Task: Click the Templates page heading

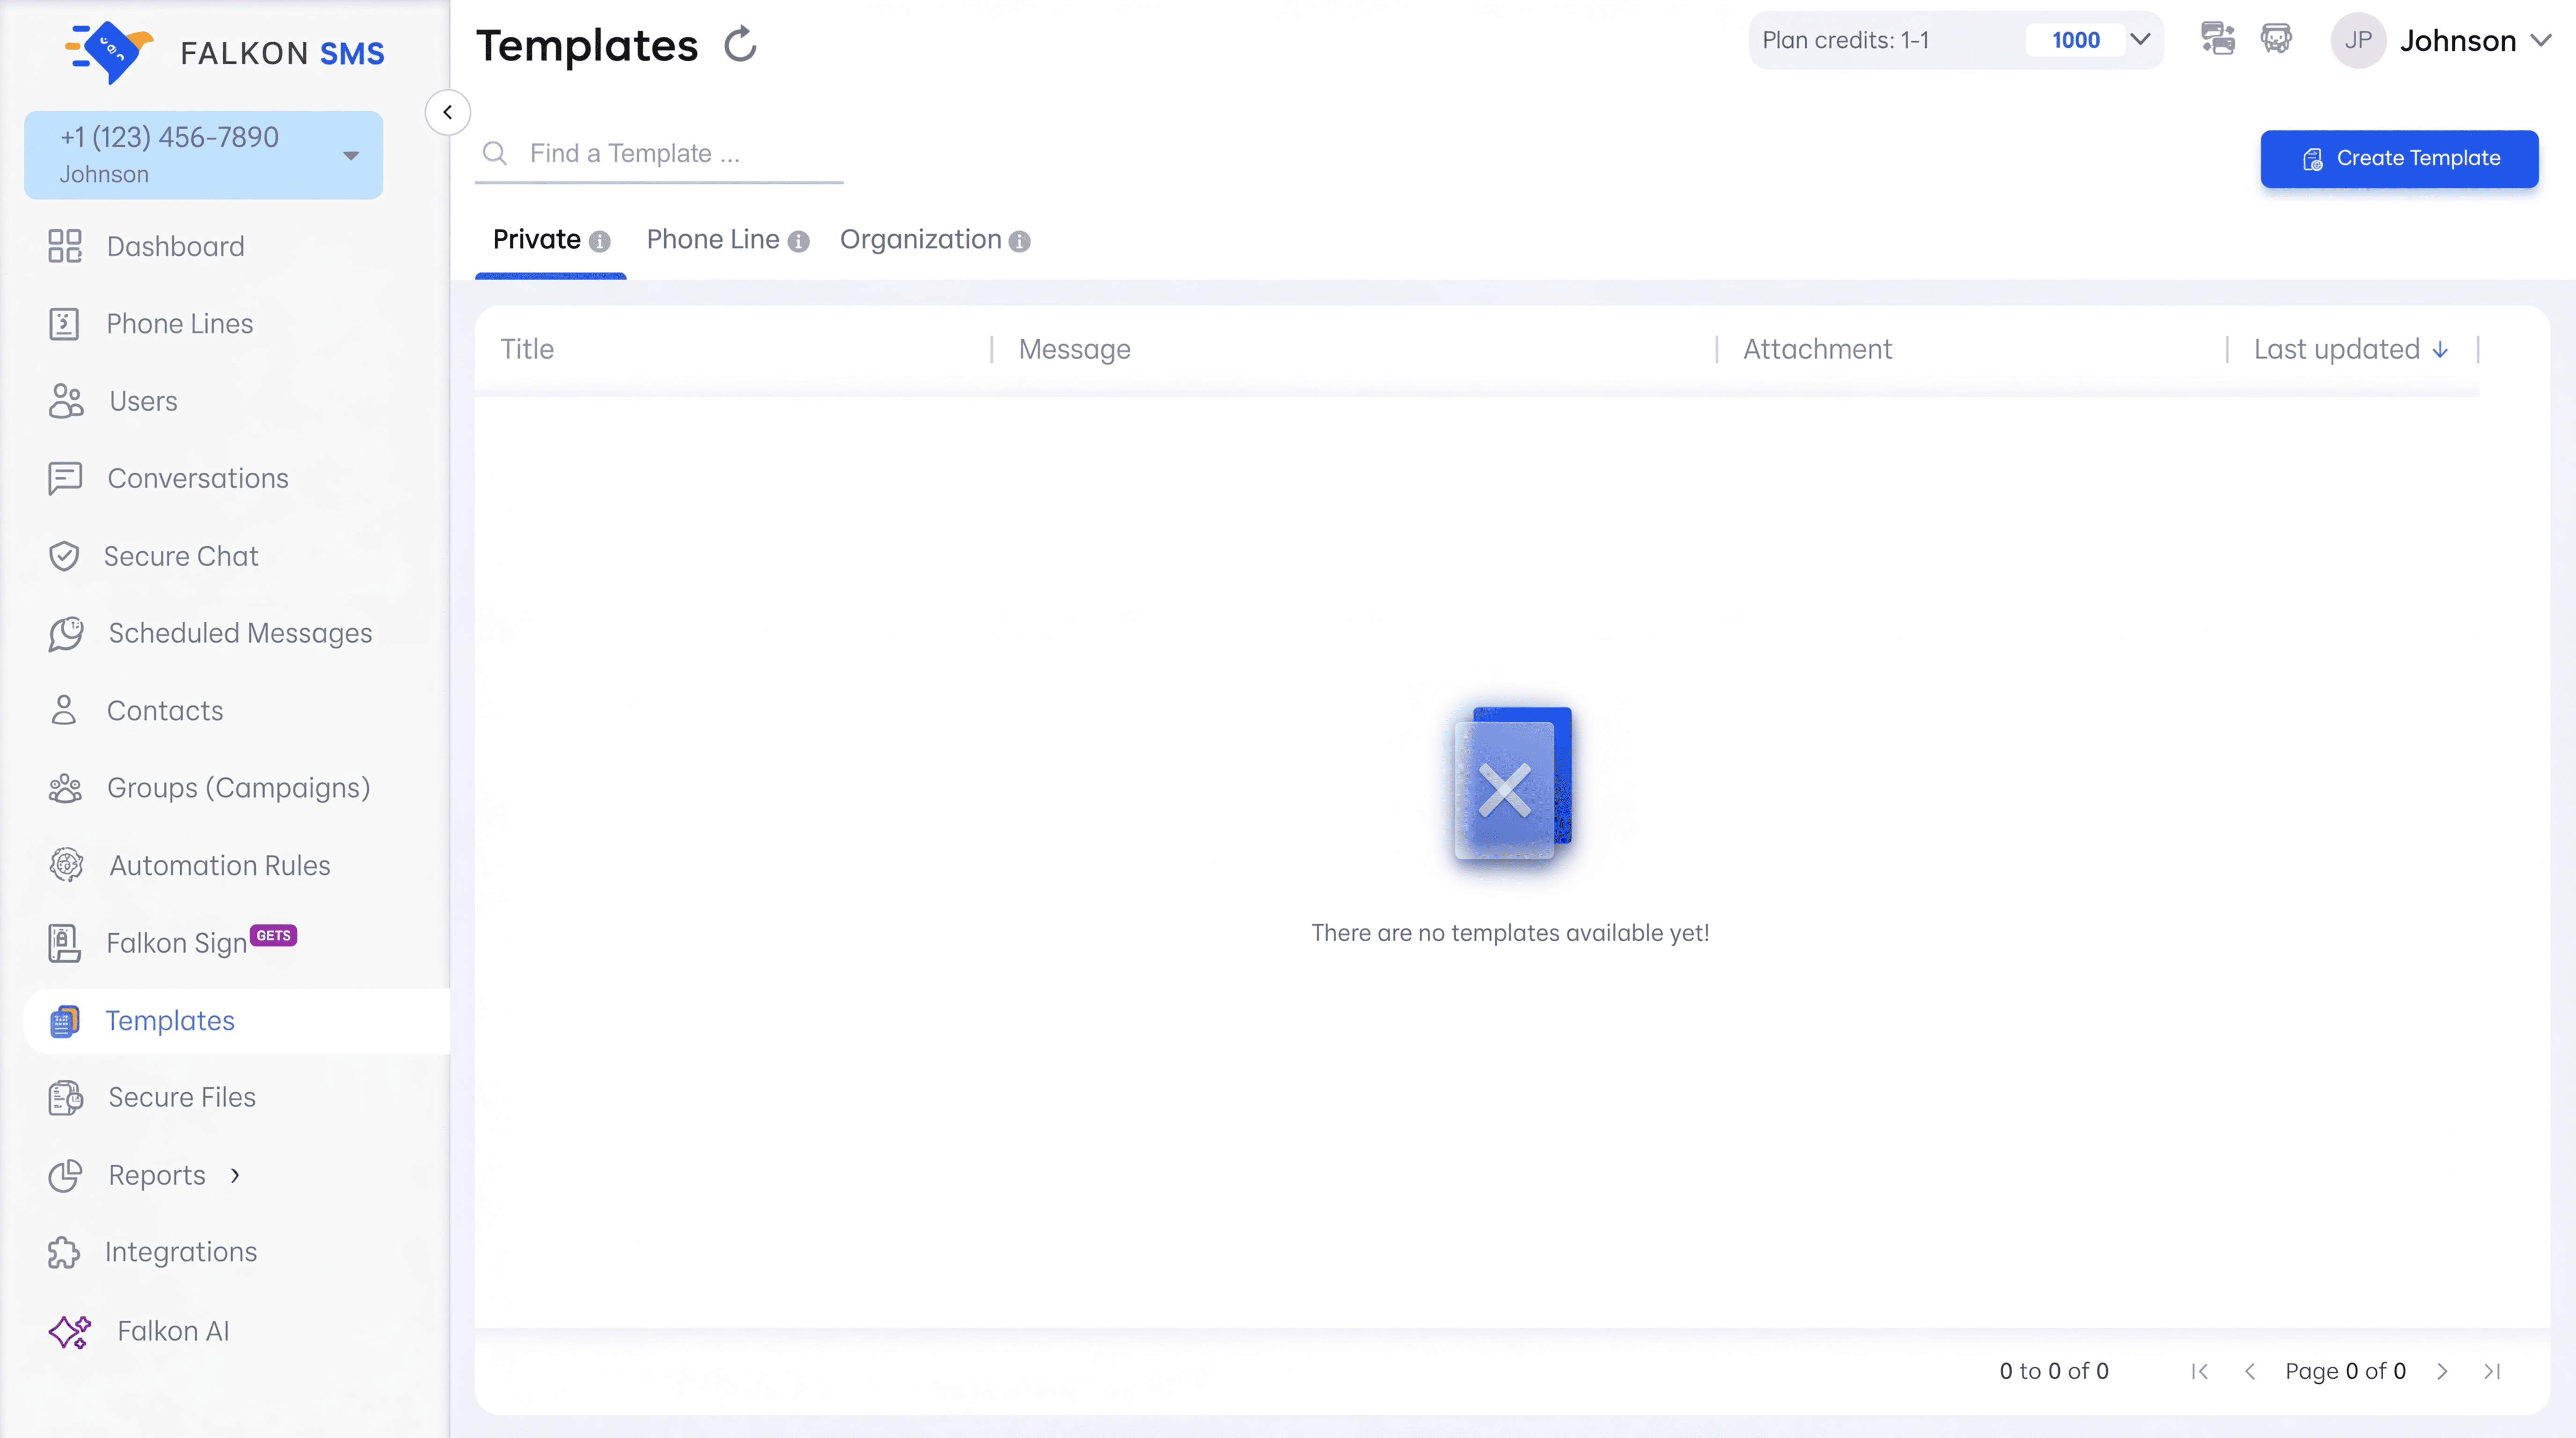Action: tap(587, 45)
